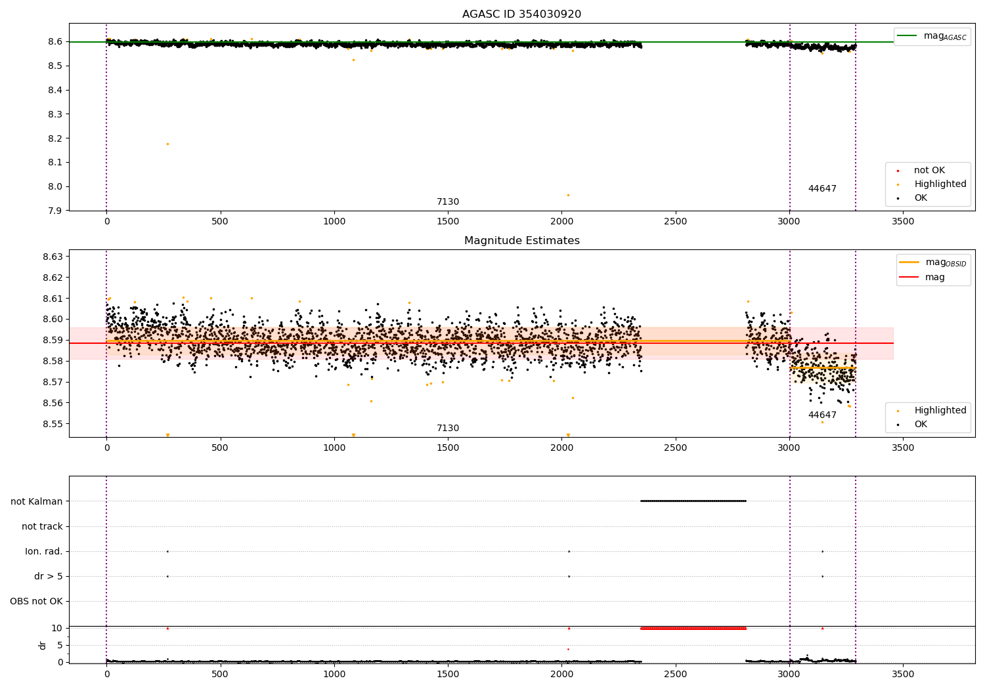Viewport: 985px width, 689px height.
Task: Click the y-axis tick '10' in bottom plot
Action: [x=57, y=628]
